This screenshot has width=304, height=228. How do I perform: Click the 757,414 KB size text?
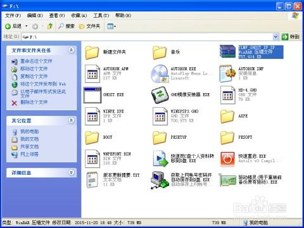[250, 57]
